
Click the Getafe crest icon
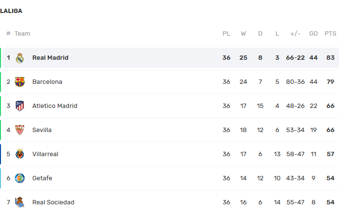[x=20, y=178]
